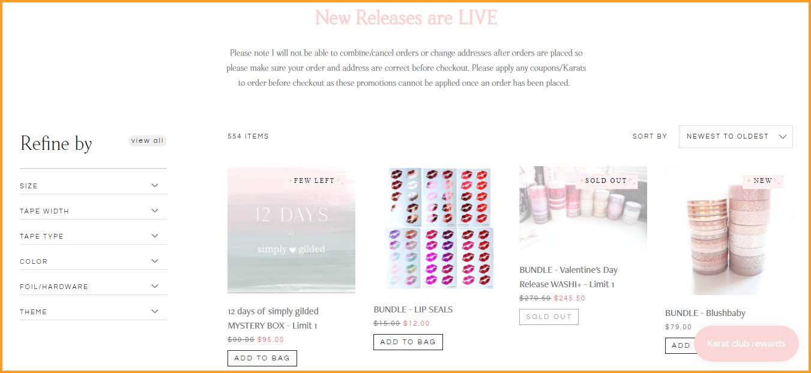The width and height of the screenshot is (811, 373).
Task: Open the lip seals sticker sheets image
Action: coord(438,228)
